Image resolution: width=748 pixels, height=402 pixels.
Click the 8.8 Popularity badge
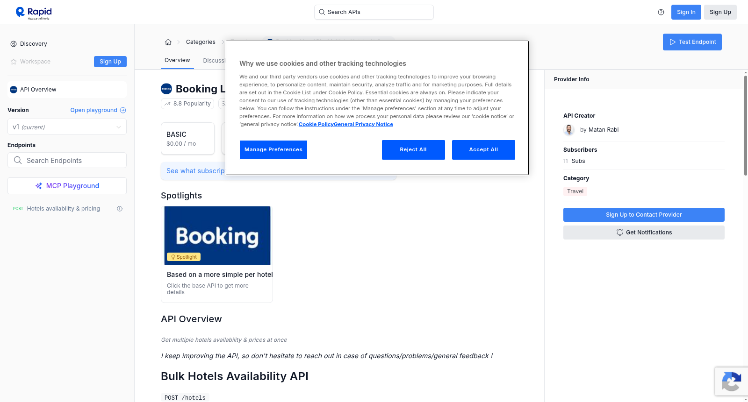point(187,104)
